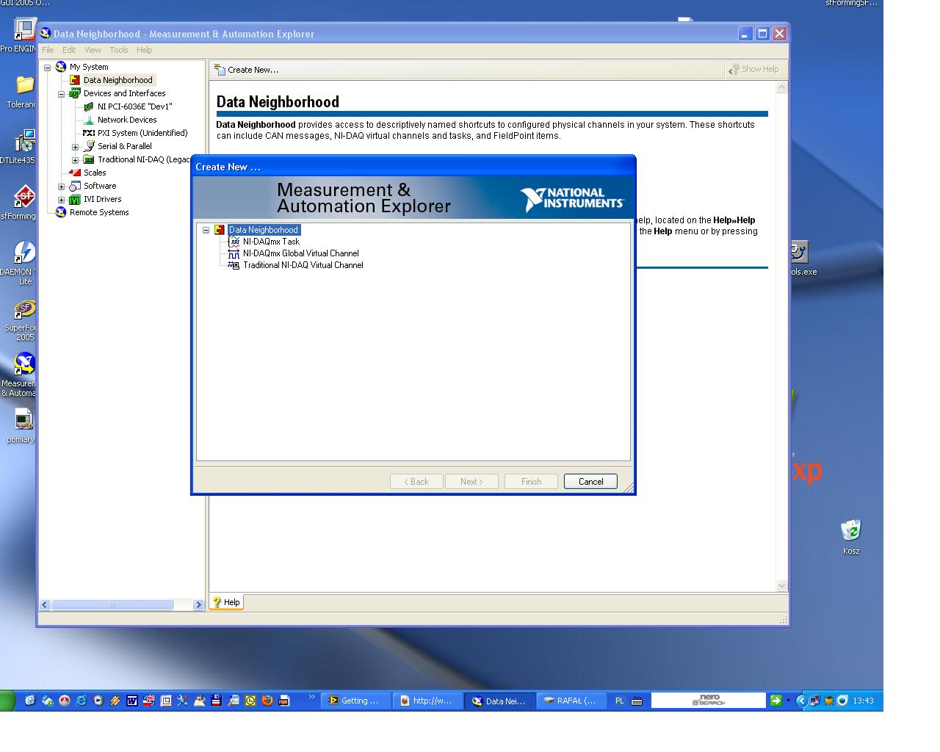Click the My System globe icon
Image resolution: width=940 pixels, height=752 pixels.
(61, 67)
